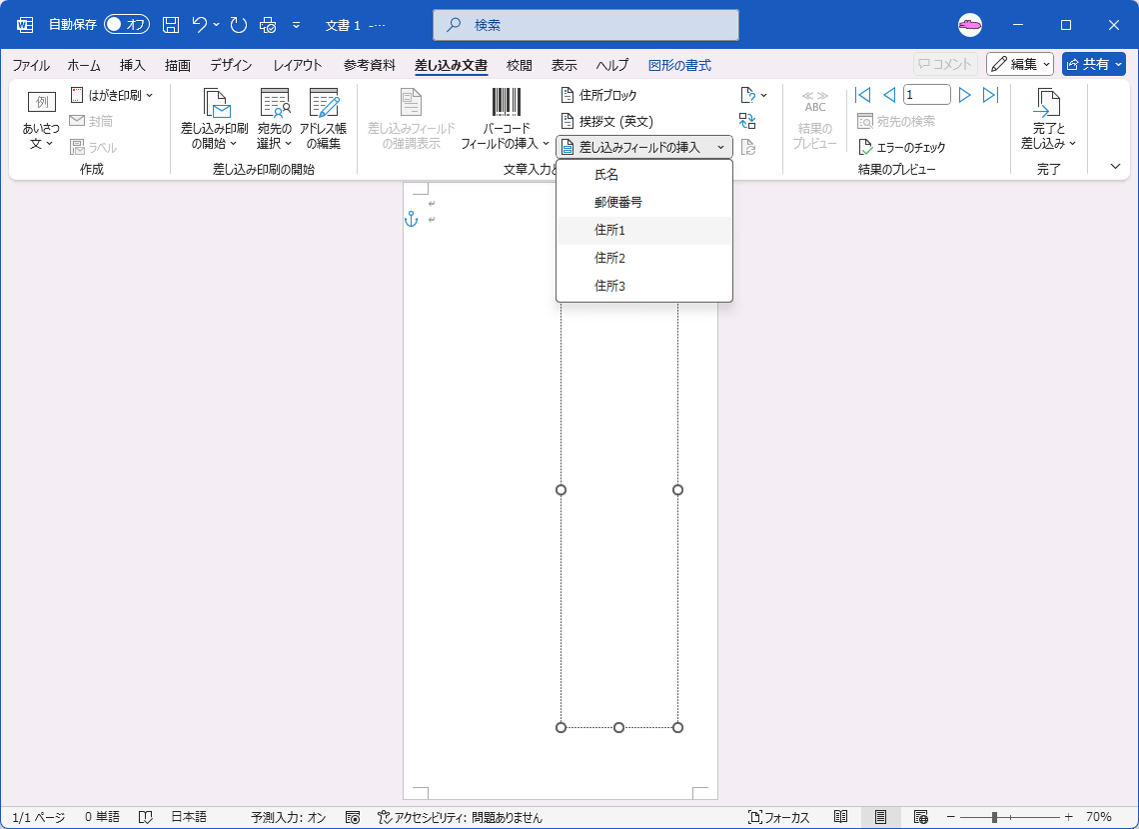Click 挨拶文 (英文) greeting line
Screen dimensions: 1139x829
pos(607,121)
